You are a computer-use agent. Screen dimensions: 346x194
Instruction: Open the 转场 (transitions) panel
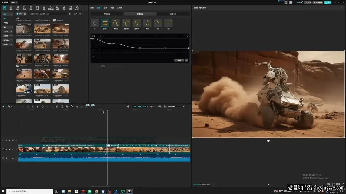point(37,7)
